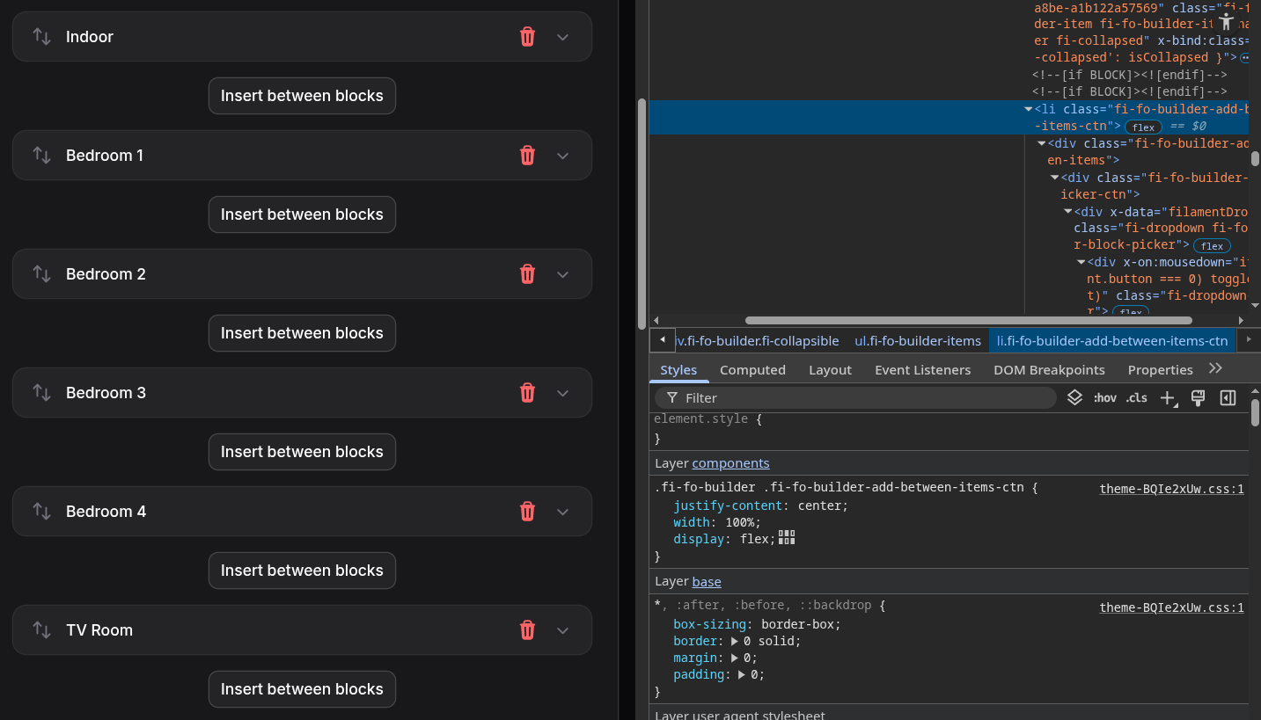
Task: Expand the border property in base layer
Action: click(x=736, y=641)
